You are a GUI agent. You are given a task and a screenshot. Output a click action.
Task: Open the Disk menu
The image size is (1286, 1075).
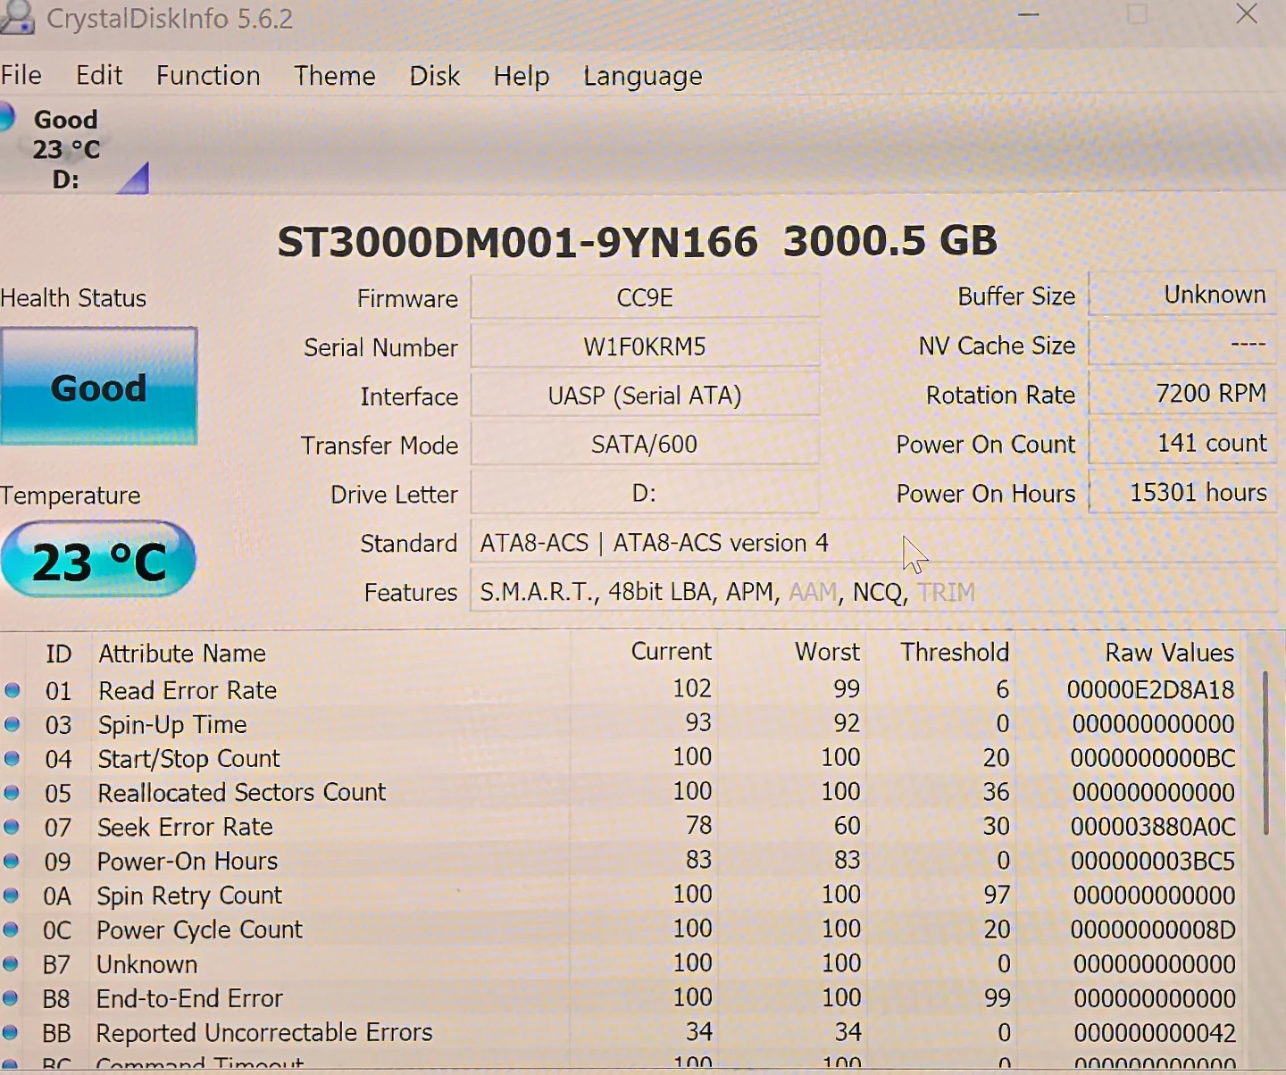(434, 76)
